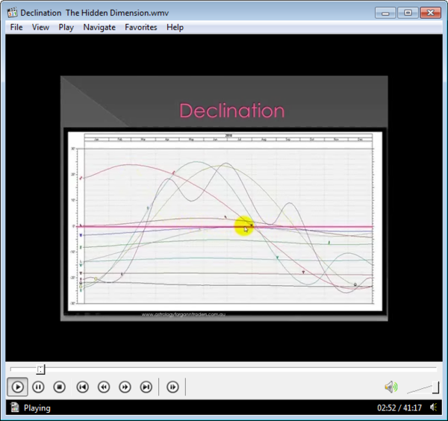The image size is (448, 421).
Task: Click the seek bar thumb
Action: tap(41, 369)
